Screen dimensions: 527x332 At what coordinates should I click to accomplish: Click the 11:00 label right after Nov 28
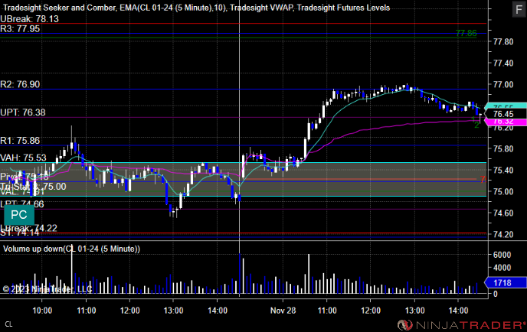tap(327, 311)
